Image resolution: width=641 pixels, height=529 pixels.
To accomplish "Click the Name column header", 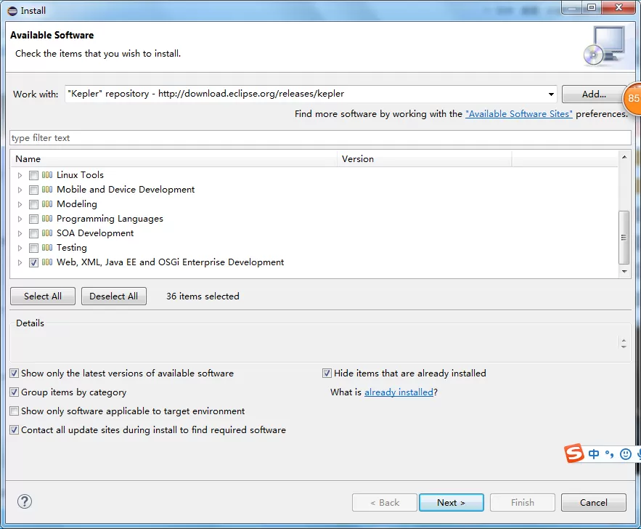I will pos(173,158).
